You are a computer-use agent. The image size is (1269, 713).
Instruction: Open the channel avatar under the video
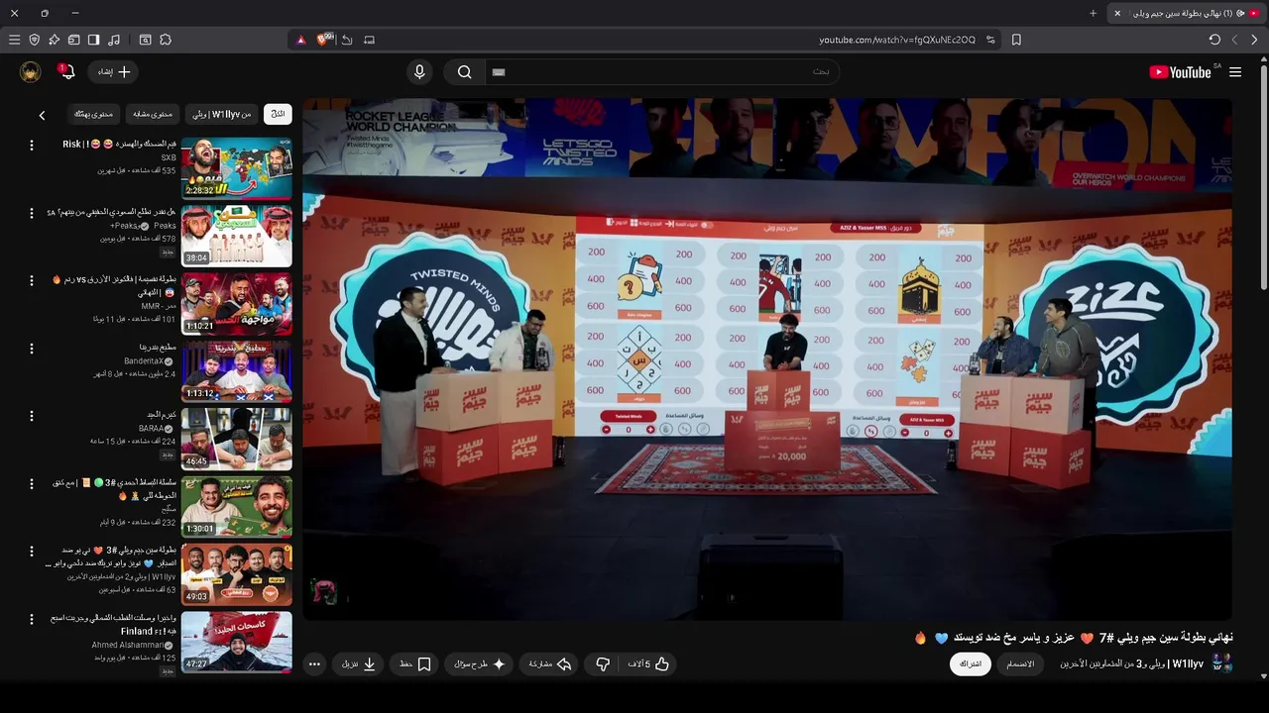[x=1222, y=663]
